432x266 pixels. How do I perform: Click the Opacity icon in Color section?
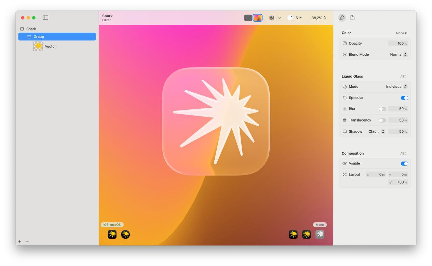(x=345, y=43)
